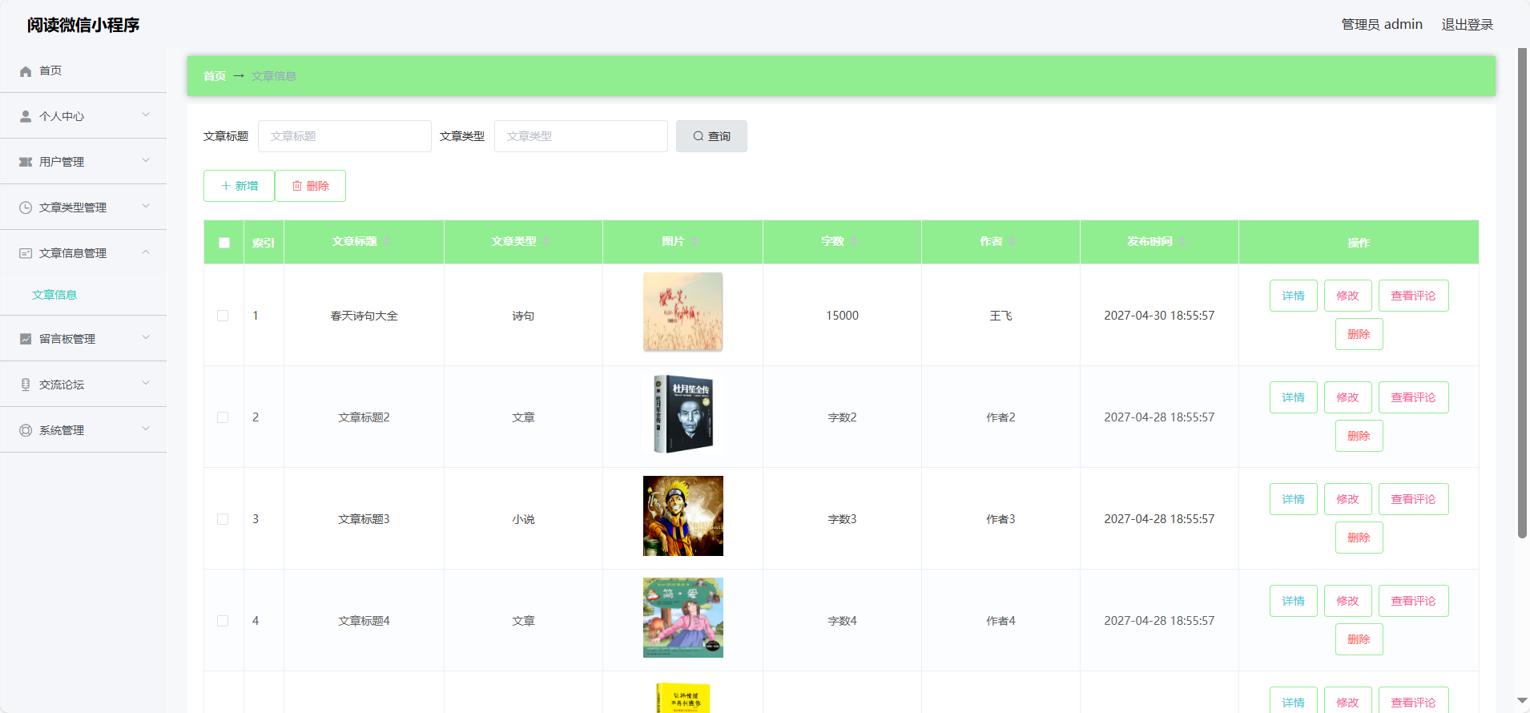The width and height of the screenshot is (1530, 713).
Task: Click the 2027-04-30 18:55:57 timestamp
Action: [1159, 316]
